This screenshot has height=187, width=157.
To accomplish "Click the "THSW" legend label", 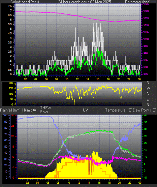I will pyautogui.click(x=46, y=108).
